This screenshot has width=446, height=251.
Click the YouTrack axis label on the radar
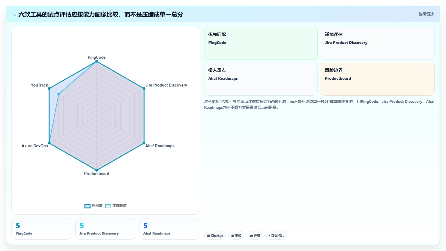(39, 85)
